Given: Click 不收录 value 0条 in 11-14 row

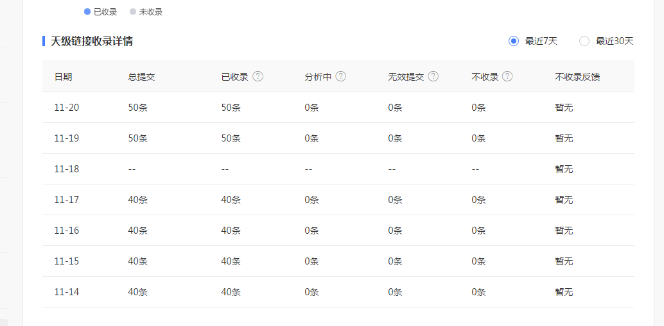Looking at the screenshot, I should coord(478,292).
